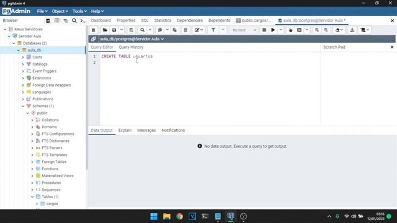Open OBS Studio from the taskbar

coord(243,216)
